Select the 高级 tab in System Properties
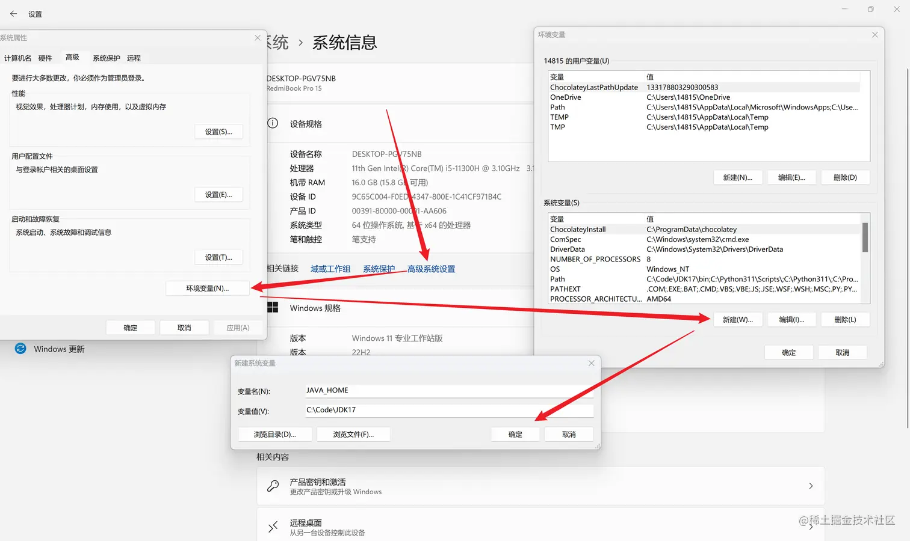 pyautogui.click(x=73, y=57)
